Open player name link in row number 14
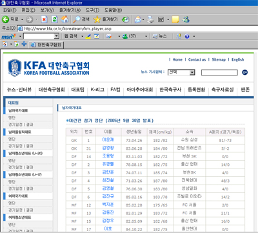258x233 pixels. tap(108, 156)
